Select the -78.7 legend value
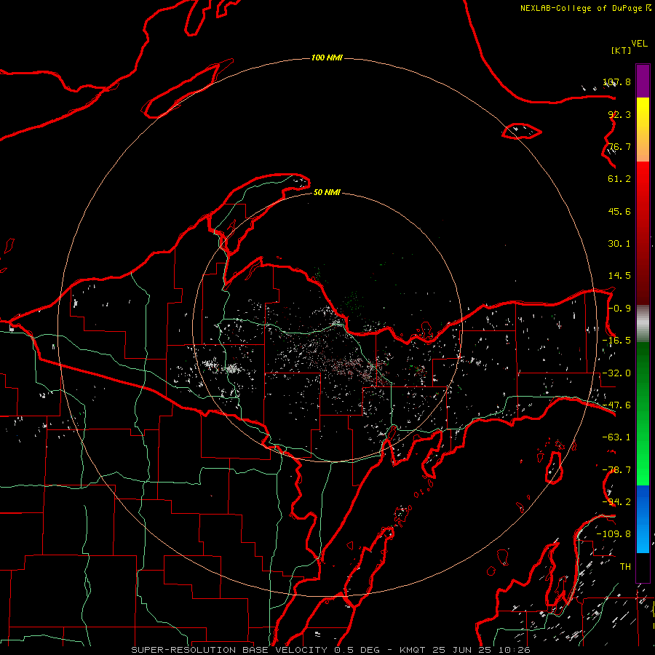Screen dimensions: 655x655 616,470
